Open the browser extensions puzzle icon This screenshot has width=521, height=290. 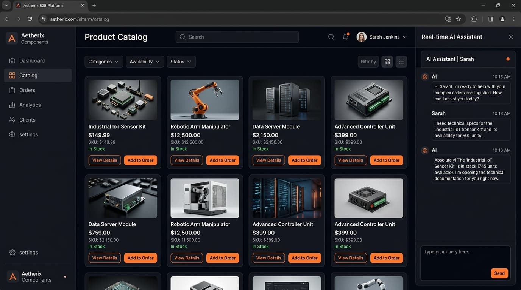[x=474, y=19]
